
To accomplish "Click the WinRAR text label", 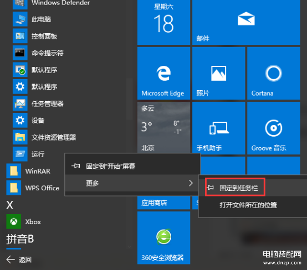I will click(x=38, y=172).
